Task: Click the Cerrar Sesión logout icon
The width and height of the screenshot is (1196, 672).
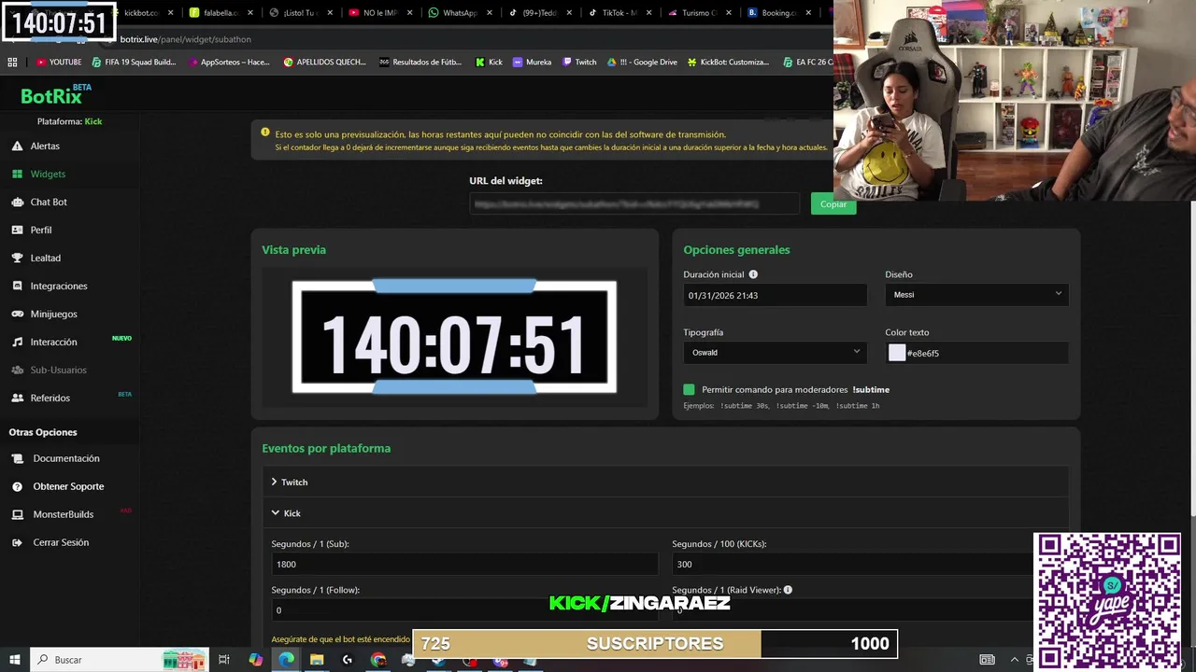Action: [x=18, y=542]
